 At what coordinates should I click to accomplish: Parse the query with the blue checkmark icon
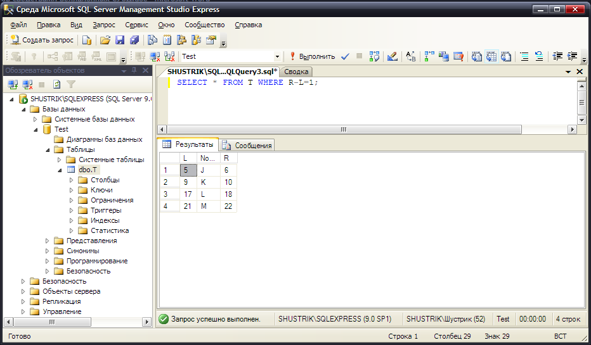click(x=345, y=56)
